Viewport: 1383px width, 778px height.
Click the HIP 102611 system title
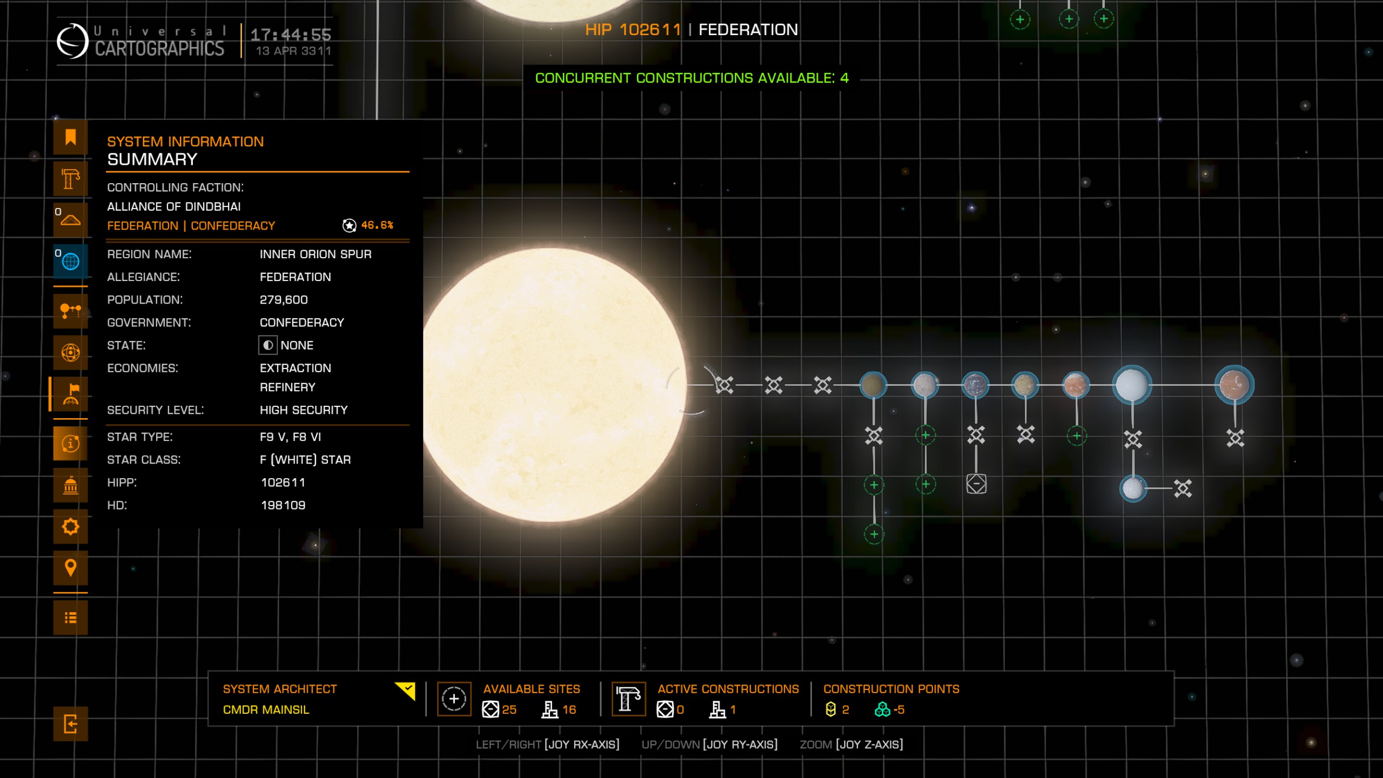click(633, 30)
